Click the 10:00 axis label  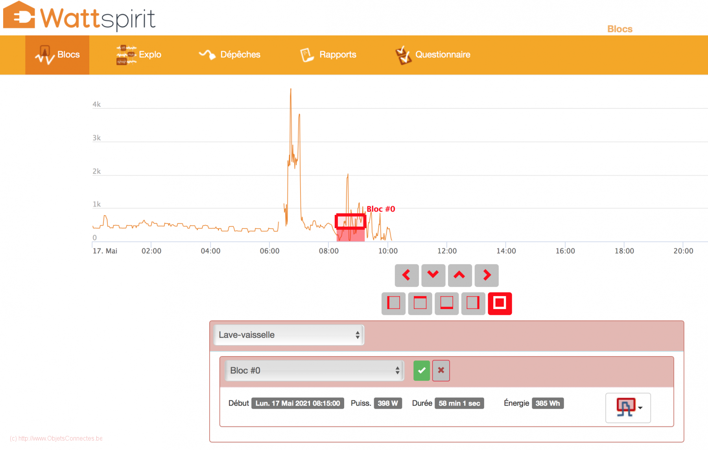tap(388, 251)
